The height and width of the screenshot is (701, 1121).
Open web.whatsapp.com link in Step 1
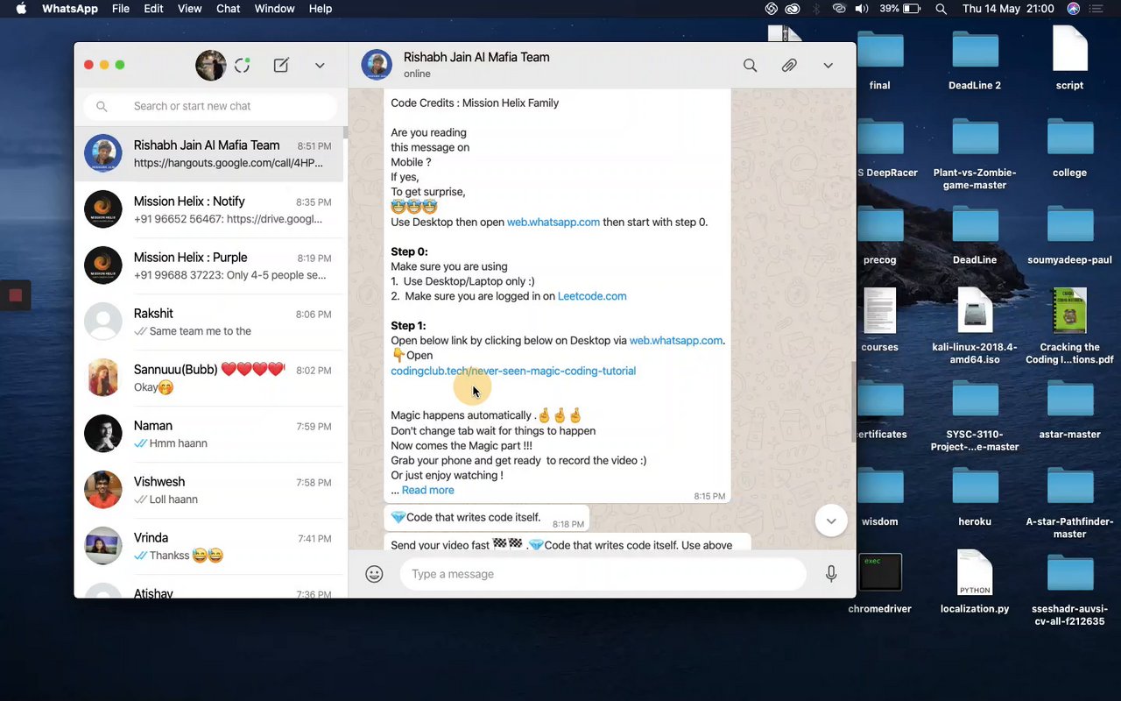coord(676,341)
